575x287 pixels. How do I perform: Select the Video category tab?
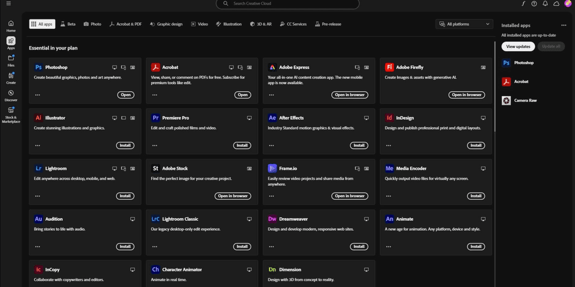199,24
